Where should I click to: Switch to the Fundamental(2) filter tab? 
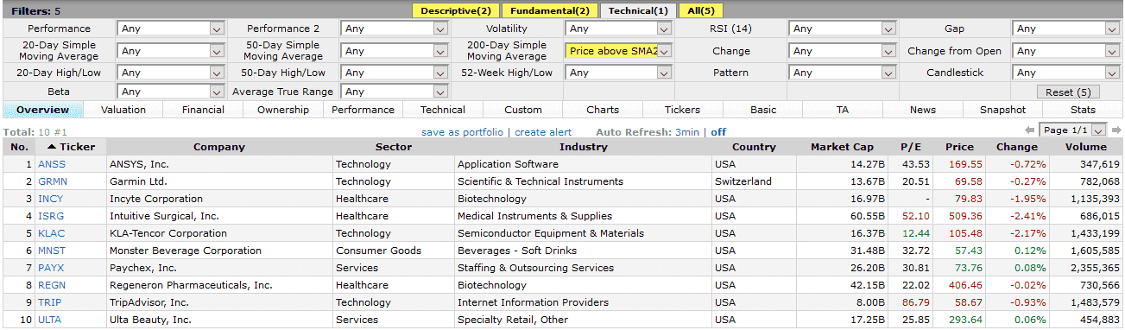point(548,10)
